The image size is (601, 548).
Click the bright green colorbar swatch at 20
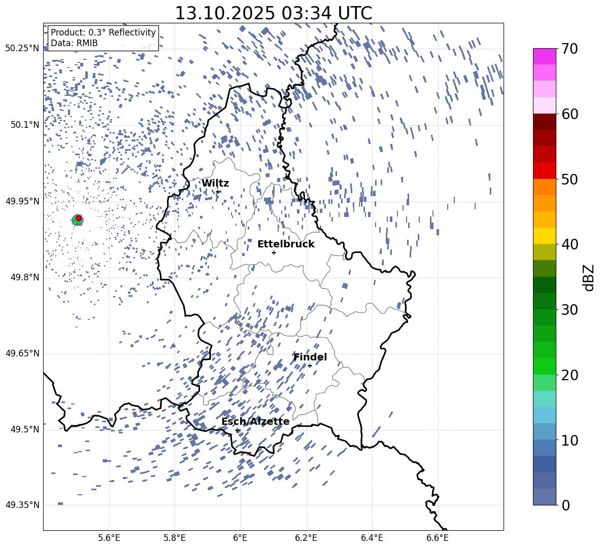click(x=544, y=366)
